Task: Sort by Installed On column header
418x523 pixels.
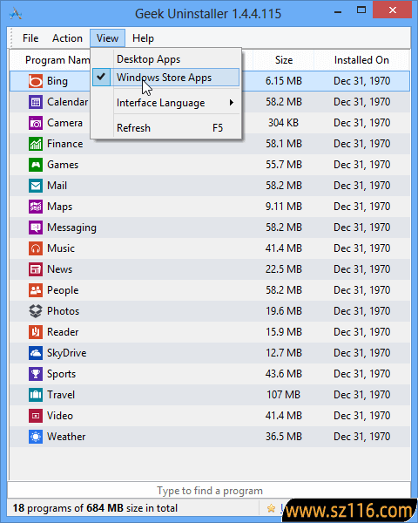Action: (x=361, y=60)
